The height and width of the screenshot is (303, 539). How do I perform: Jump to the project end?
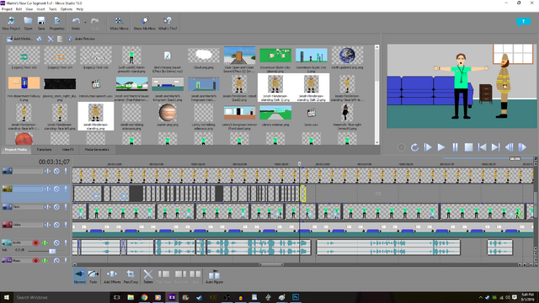point(495,147)
